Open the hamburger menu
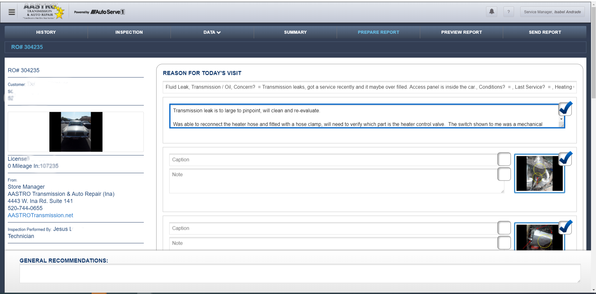 pyautogui.click(x=12, y=12)
